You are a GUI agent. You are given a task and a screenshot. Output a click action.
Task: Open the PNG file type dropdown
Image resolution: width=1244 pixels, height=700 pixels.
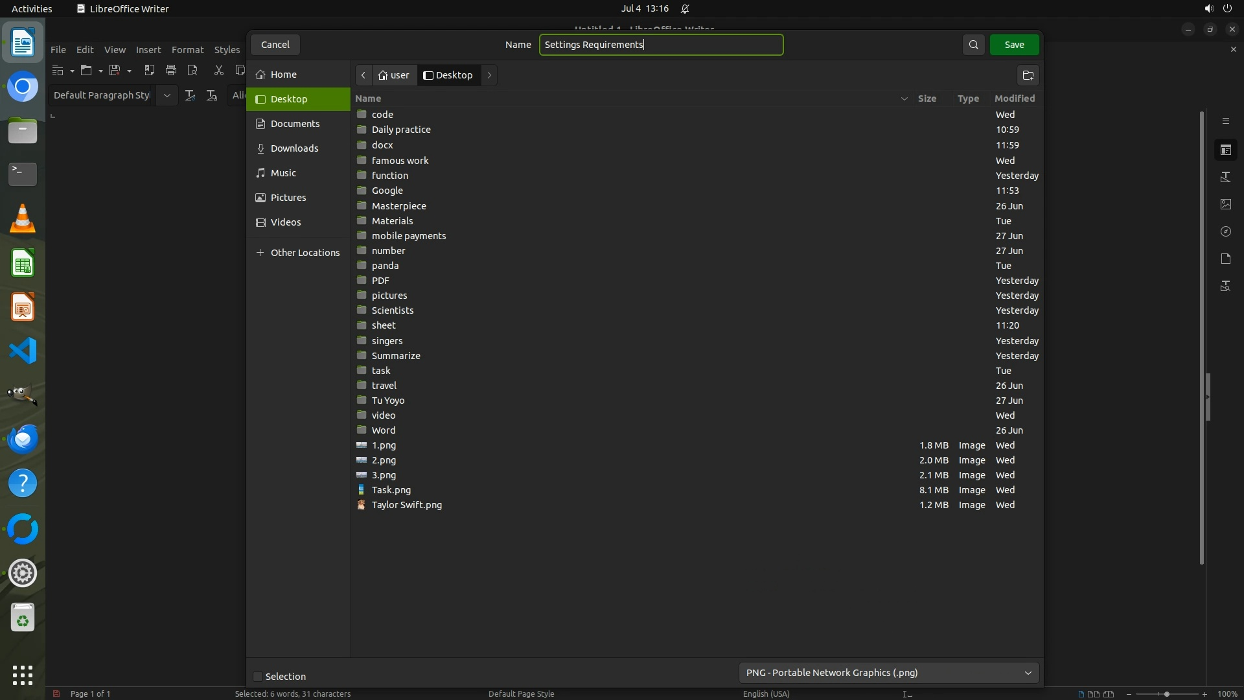pyautogui.click(x=888, y=673)
